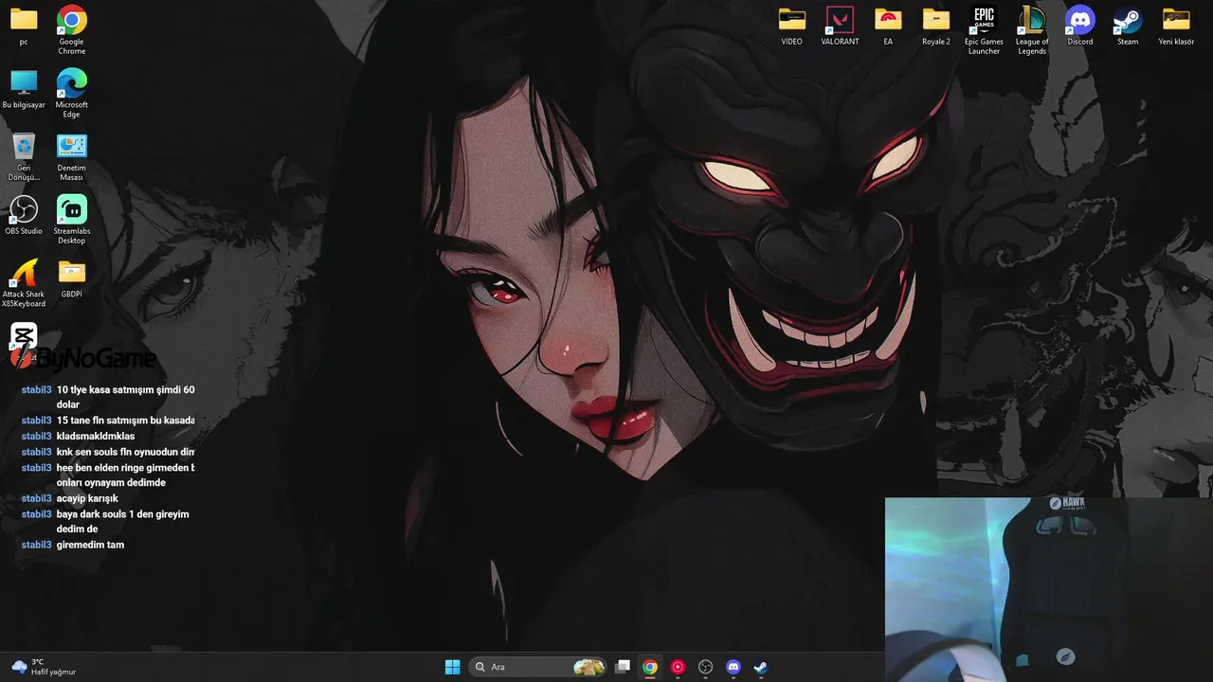Open Discord from the taskbar
This screenshot has height=682, width=1213.
pos(733,667)
